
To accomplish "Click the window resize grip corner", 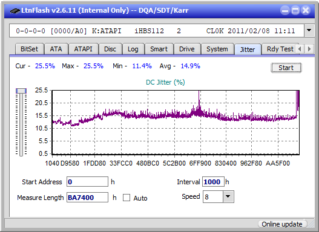I will coord(311,225).
